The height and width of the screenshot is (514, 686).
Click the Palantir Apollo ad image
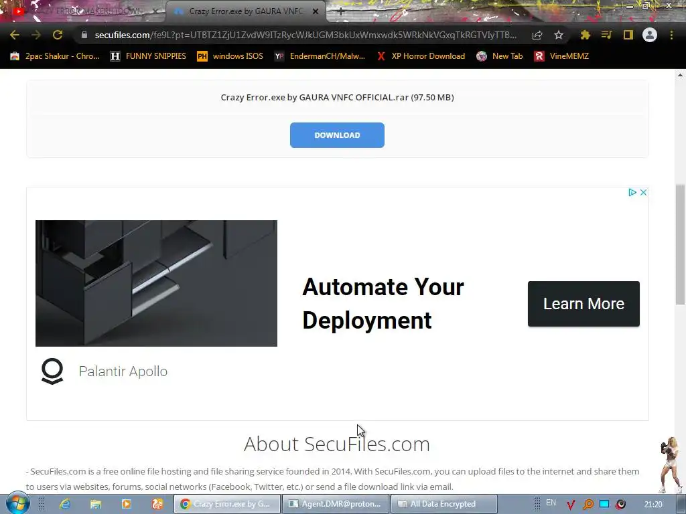click(156, 283)
